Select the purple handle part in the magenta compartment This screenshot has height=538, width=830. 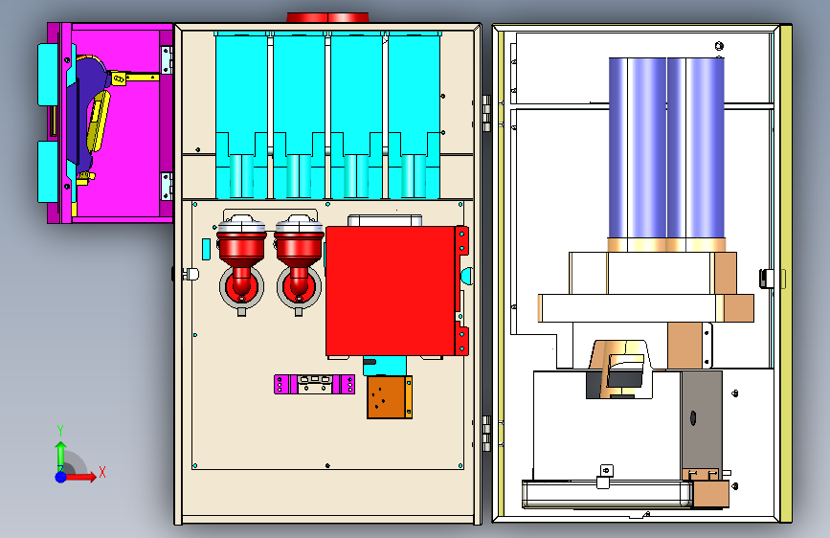[x=84, y=114]
